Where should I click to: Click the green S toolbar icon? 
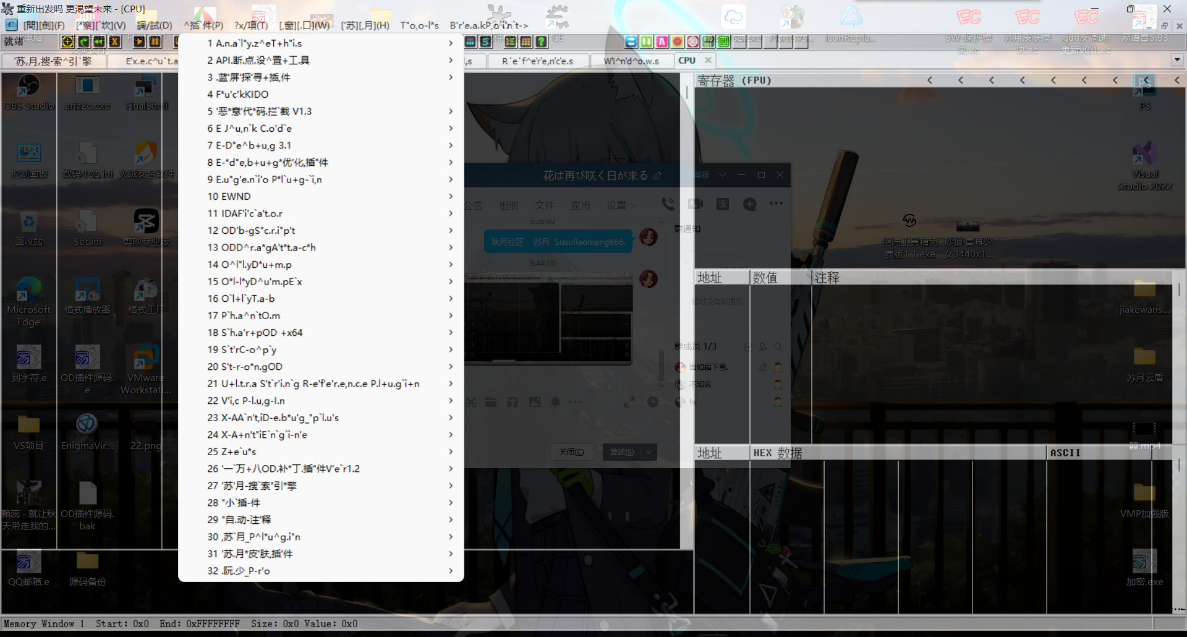pyautogui.click(x=486, y=41)
